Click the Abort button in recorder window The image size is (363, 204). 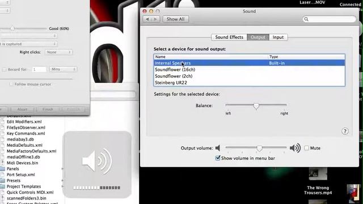click(x=22, y=109)
